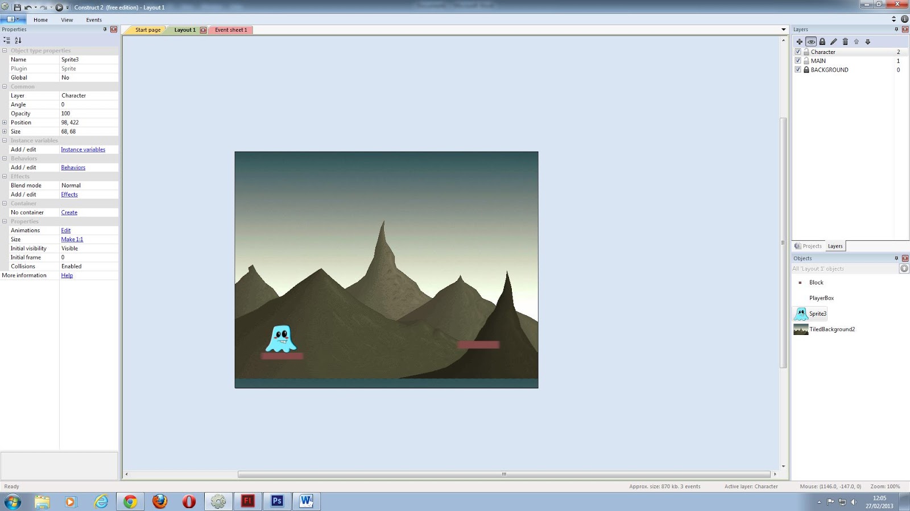The height and width of the screenshot is (511, 910).
Task: Click the Make 1:1 link
Action: pyautogui.click(x=72, y=239)
